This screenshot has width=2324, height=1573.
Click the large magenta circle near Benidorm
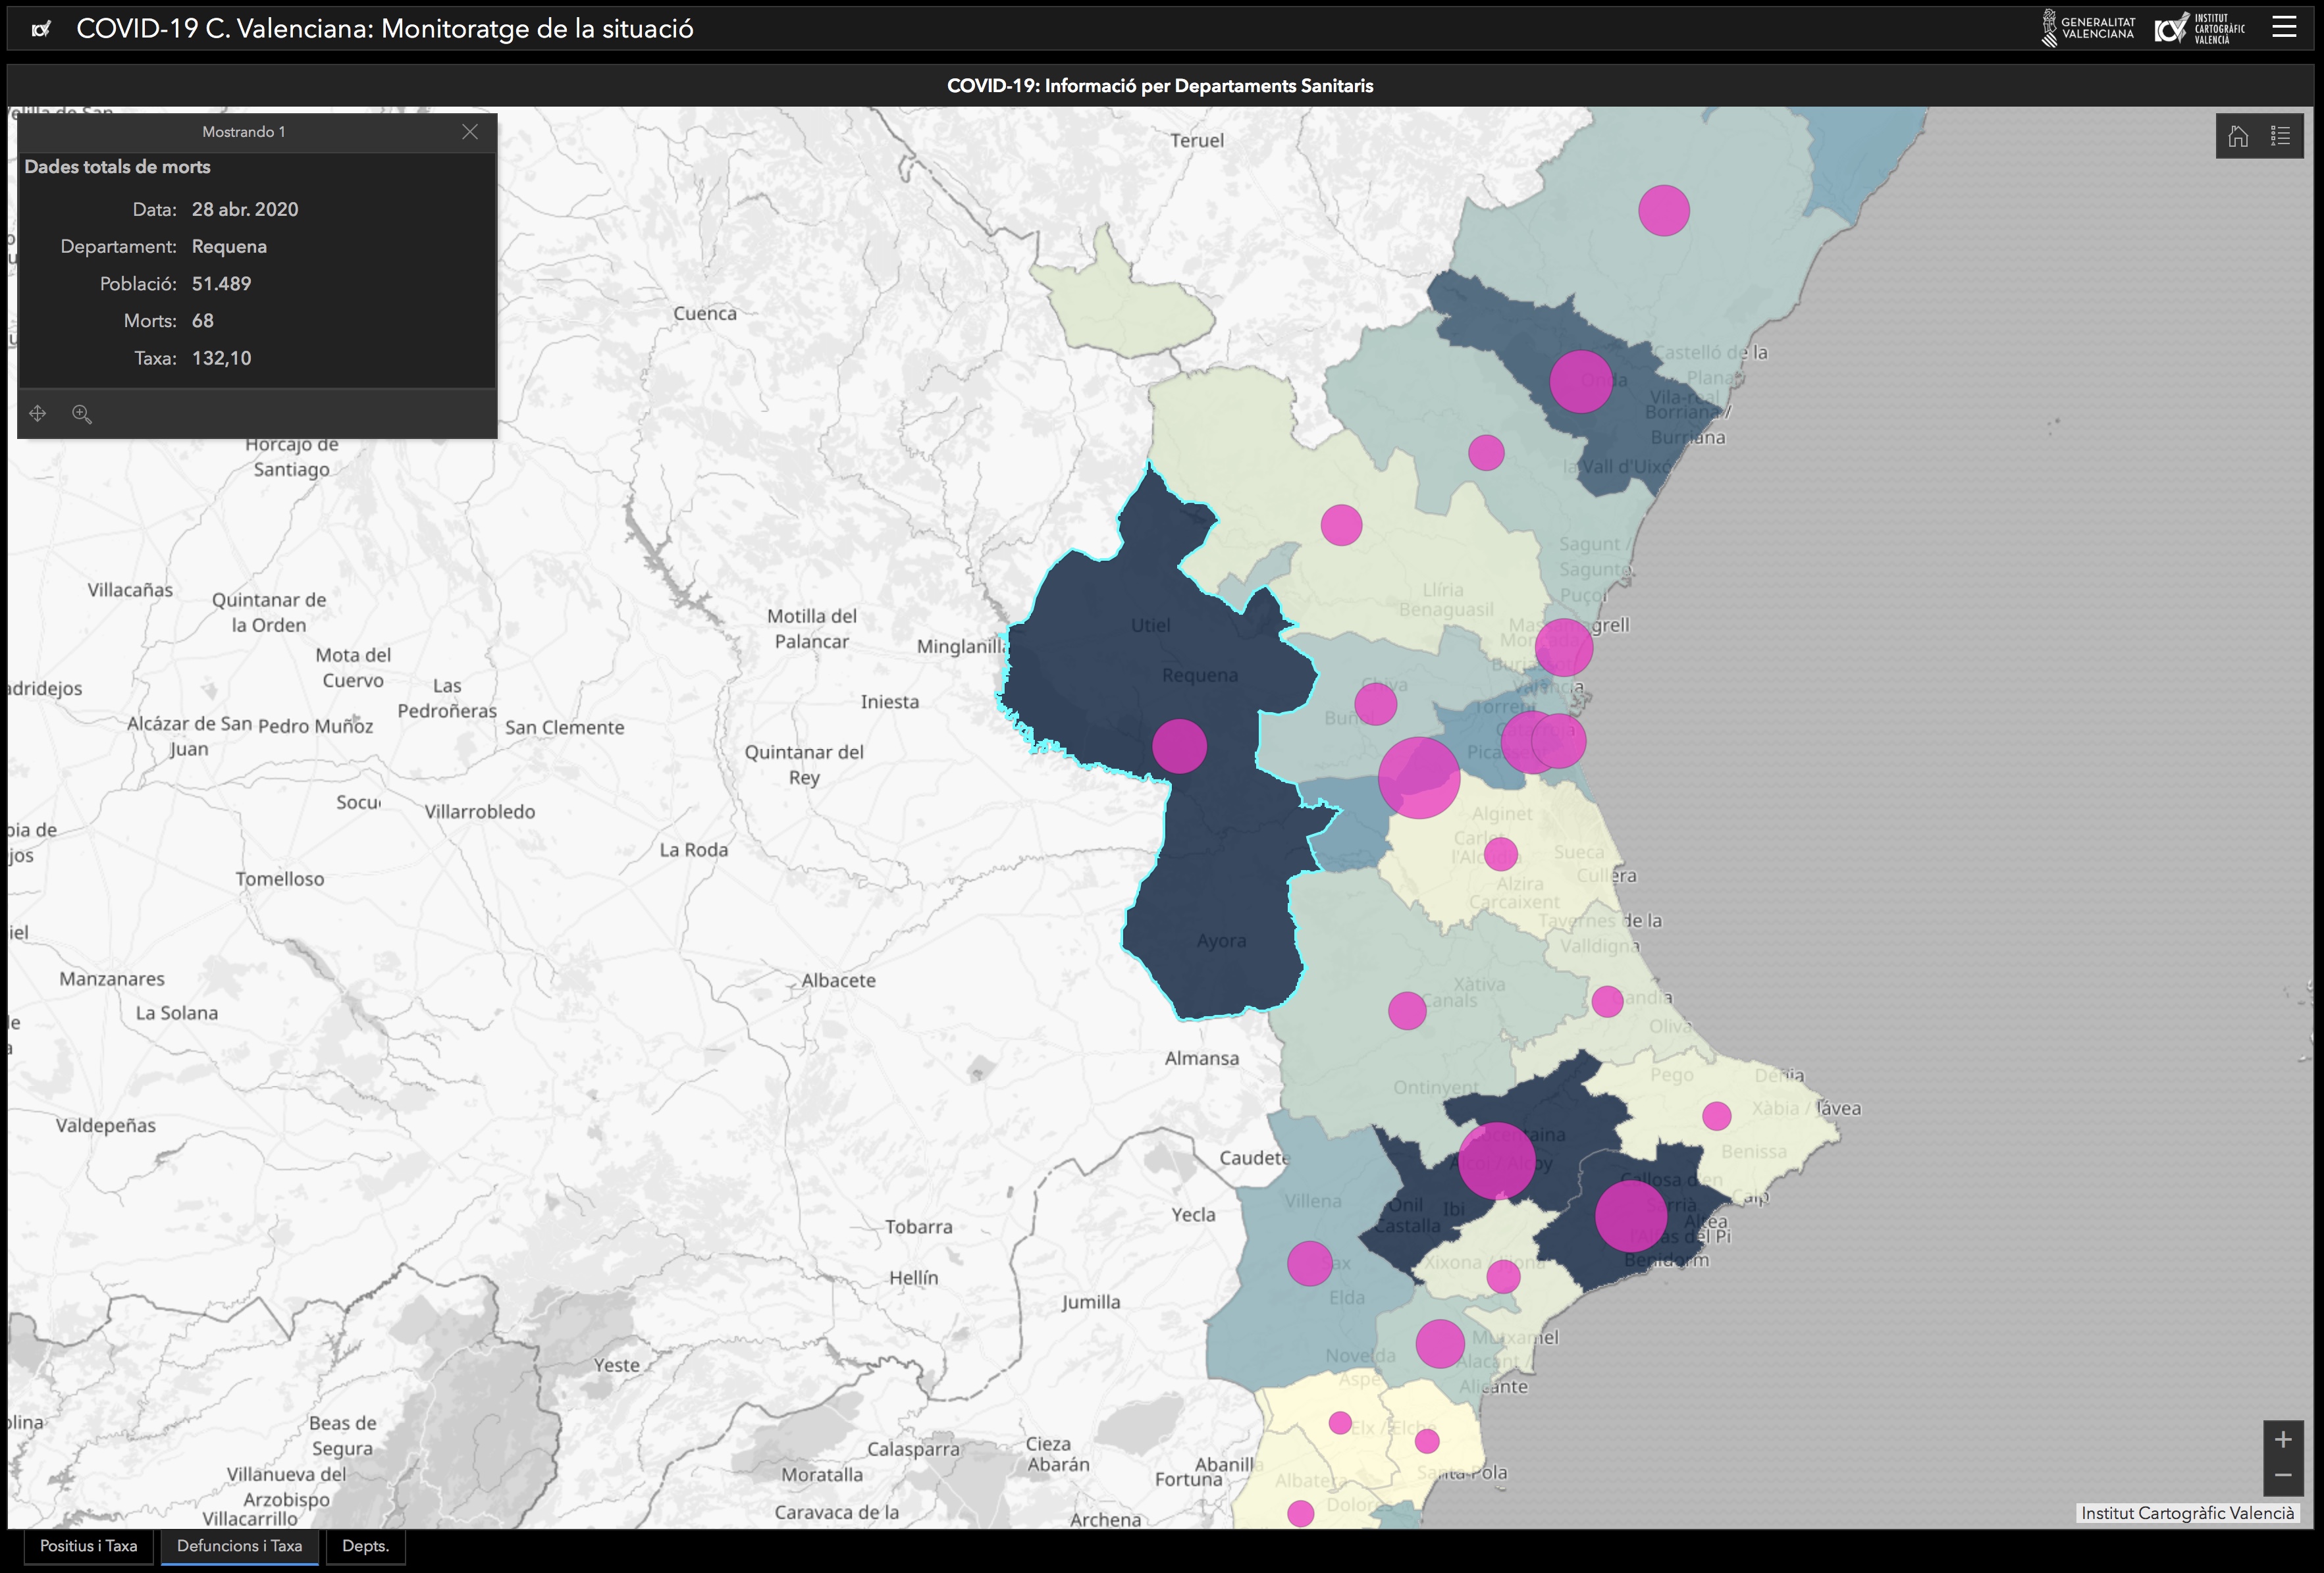point(1631,1215)
